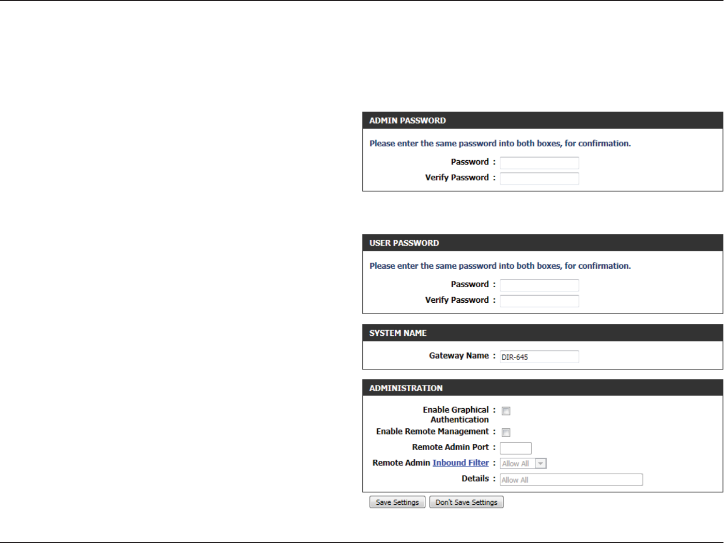The width and height of the screenshot is (724, 543).
Task: Edit the Gateway Name field DIR-645
Action: (539, 356)
